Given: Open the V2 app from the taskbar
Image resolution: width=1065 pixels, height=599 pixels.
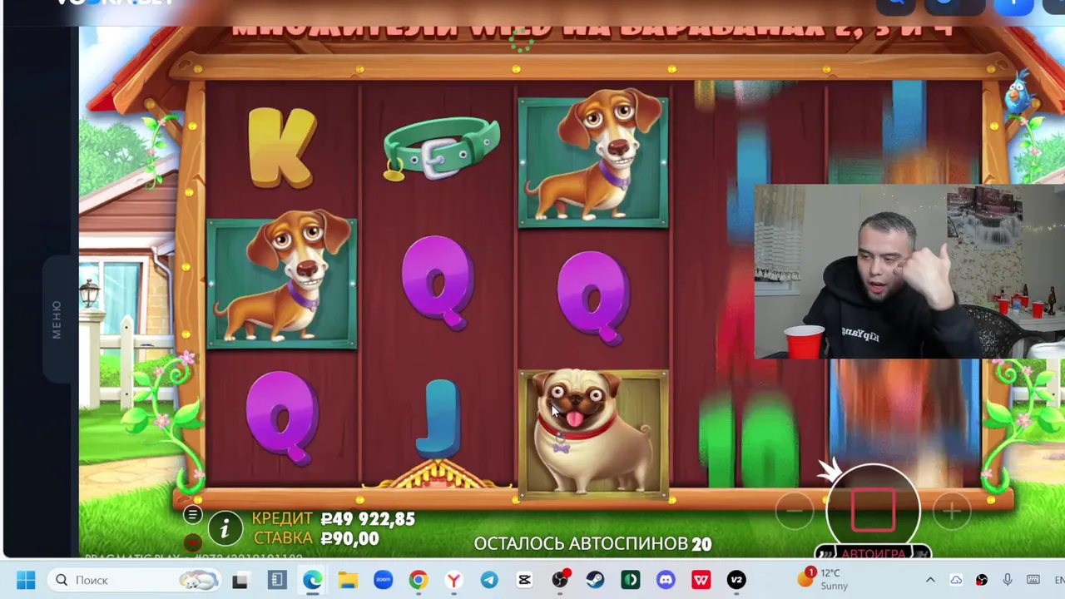Looking at the screenshot, I should [x=736, y=580].
